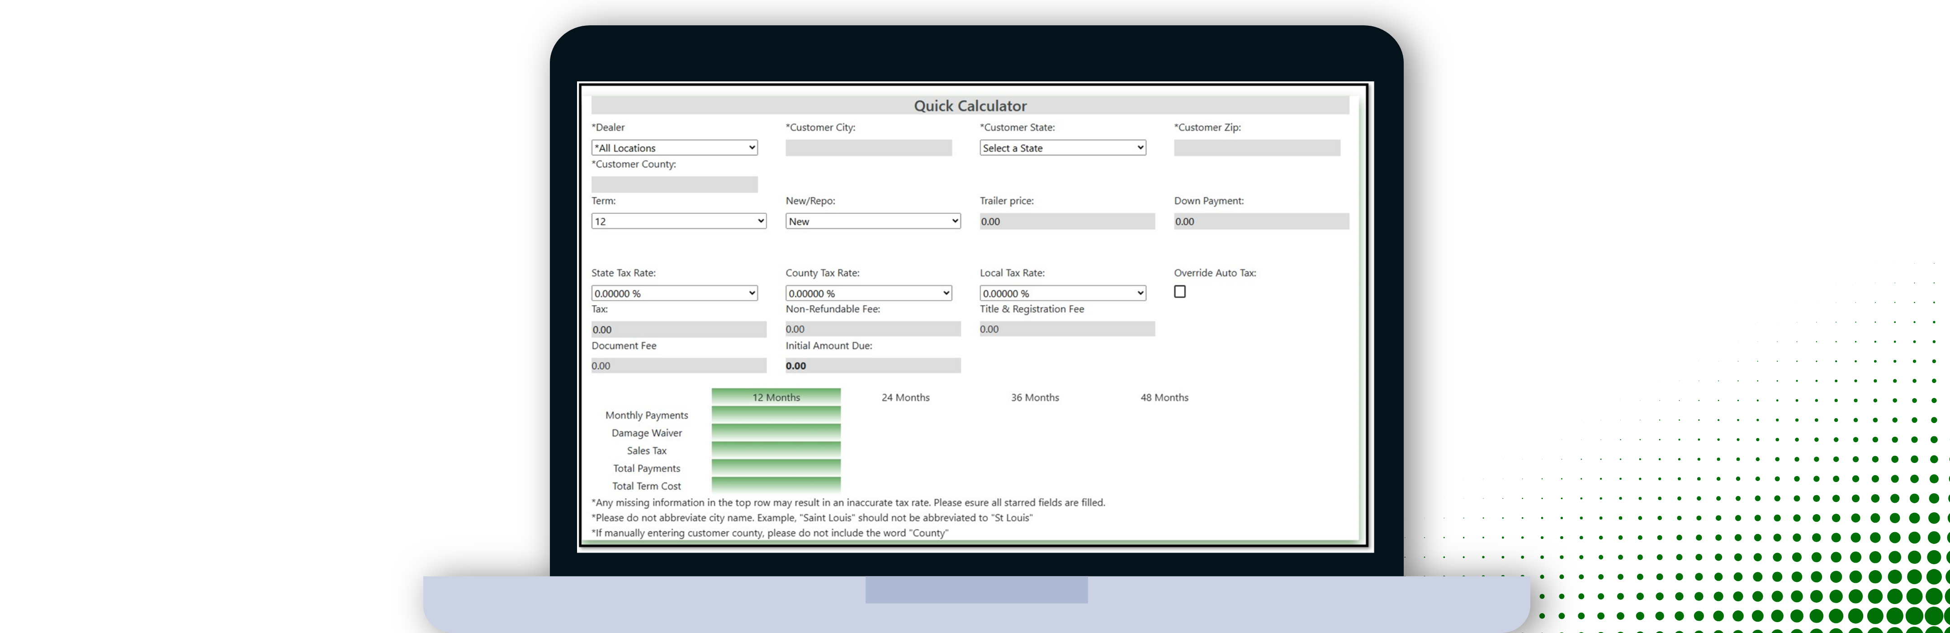The height and width of the screenshot is (633, 1950).
Task: Open the County Tax Rate dropdown
Action: [x=868, y=293]
